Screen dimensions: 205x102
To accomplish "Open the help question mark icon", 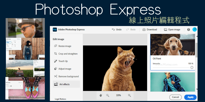I will pyautogui.click(x=189, y=30).
